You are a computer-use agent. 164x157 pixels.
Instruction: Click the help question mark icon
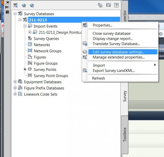coord(116,5)
